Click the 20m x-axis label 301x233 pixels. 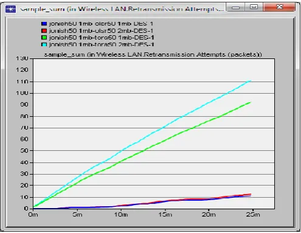pyautogui.click(x=209, y=215)
